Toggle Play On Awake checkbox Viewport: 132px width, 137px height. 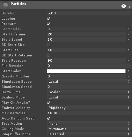pyautogui.click(x=49, y=103)
